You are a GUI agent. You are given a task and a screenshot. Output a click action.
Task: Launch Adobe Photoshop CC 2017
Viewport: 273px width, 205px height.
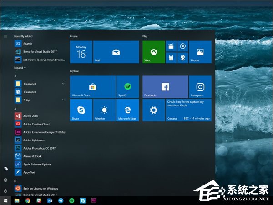tap(40, 148)
